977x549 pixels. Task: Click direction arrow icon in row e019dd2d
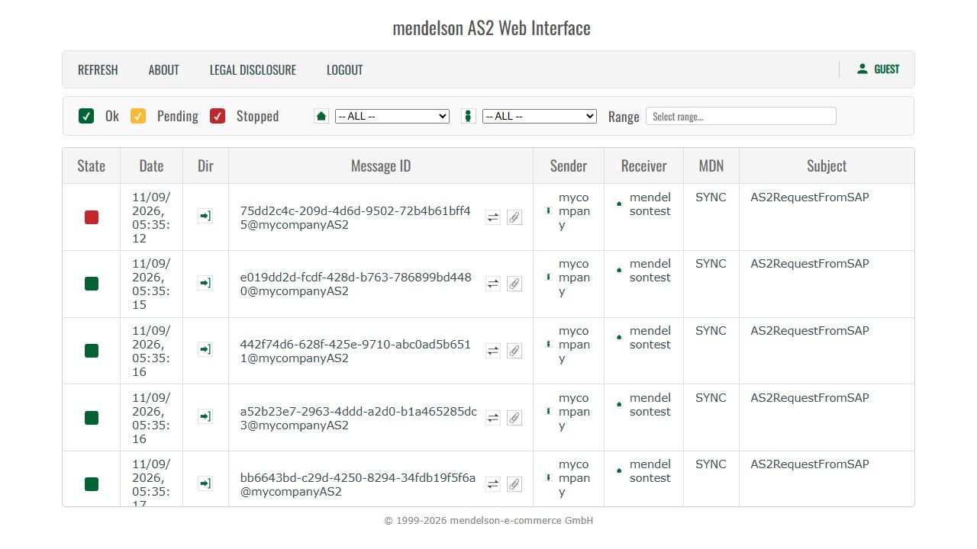click(205, 283)
